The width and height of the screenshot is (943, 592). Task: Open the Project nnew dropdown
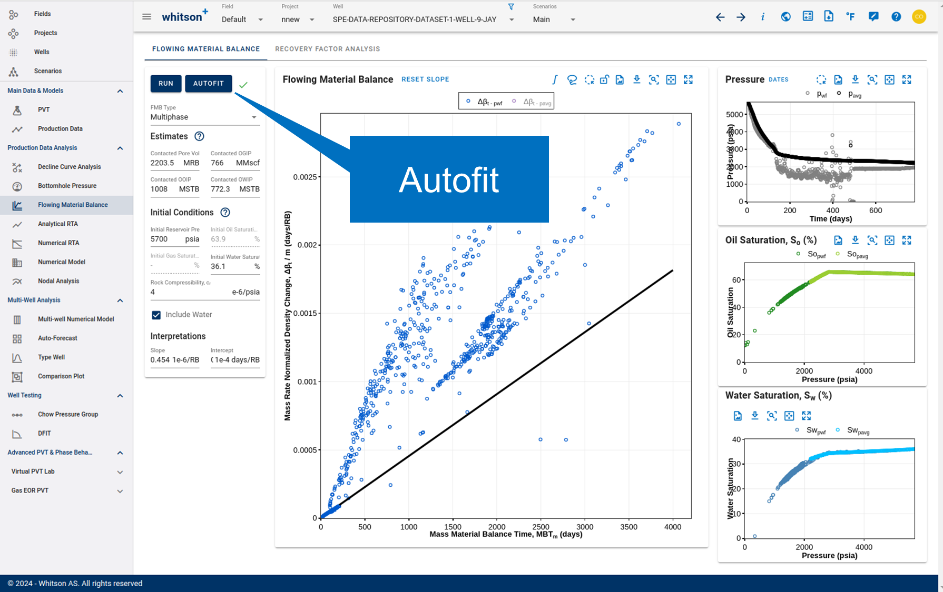pyautogui.click(x=298, y=19)
